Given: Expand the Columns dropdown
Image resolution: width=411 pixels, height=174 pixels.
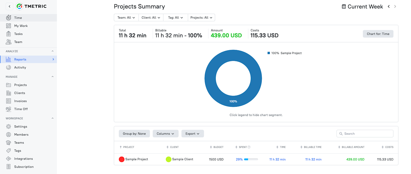Looking at the screenshot, I should (165, 134).
